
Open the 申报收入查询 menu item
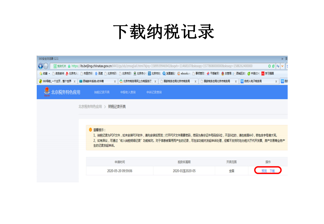[x=128, y=92]
